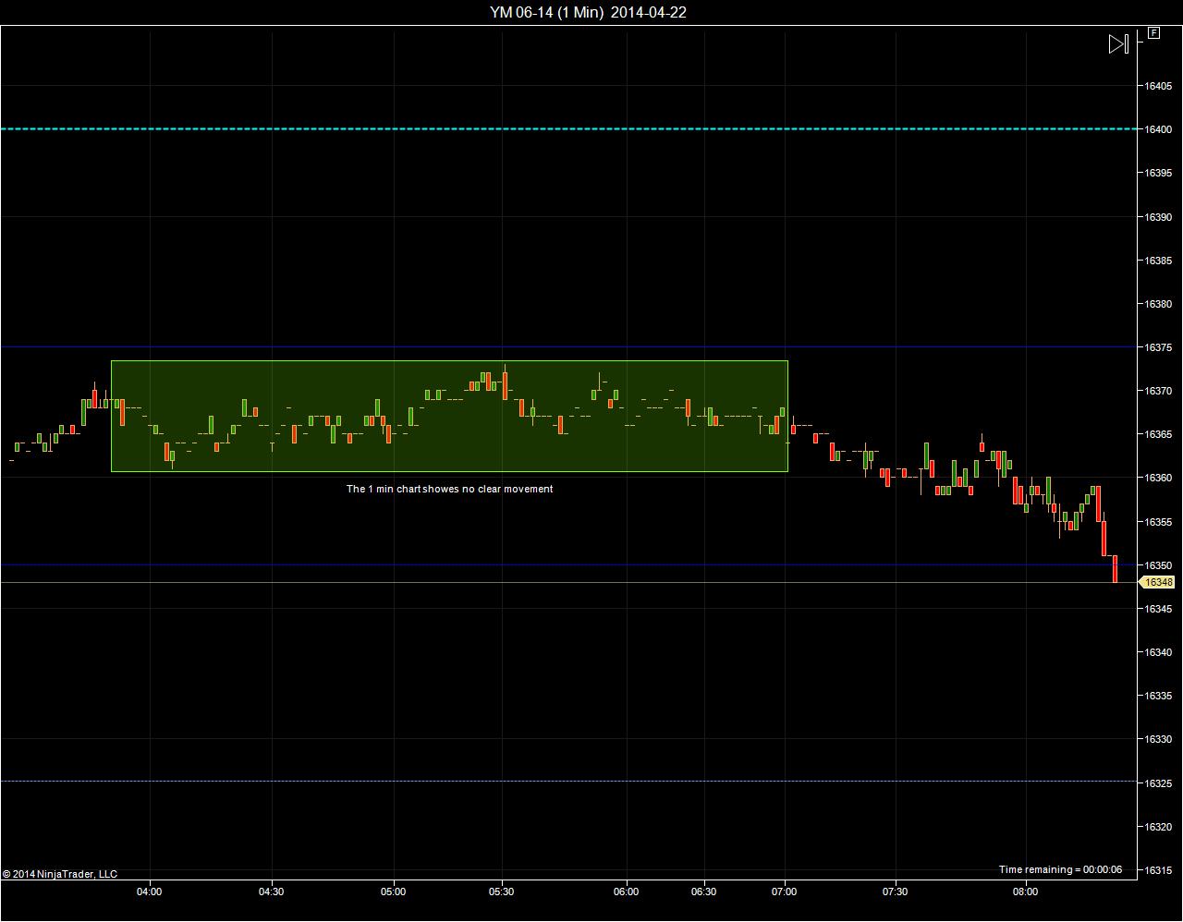Viewport: 1183px width, 922px height.
Task: Click the 16355 price axis label
Action: coord(1158,522)
